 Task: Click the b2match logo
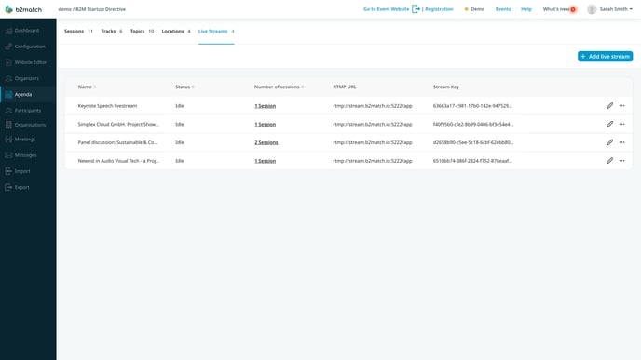(x=23, y=9)
